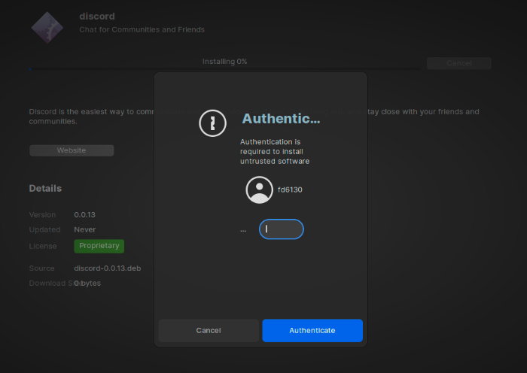Click the '0 bytes' download size value
527x373 pixels.
click(87, 284)
